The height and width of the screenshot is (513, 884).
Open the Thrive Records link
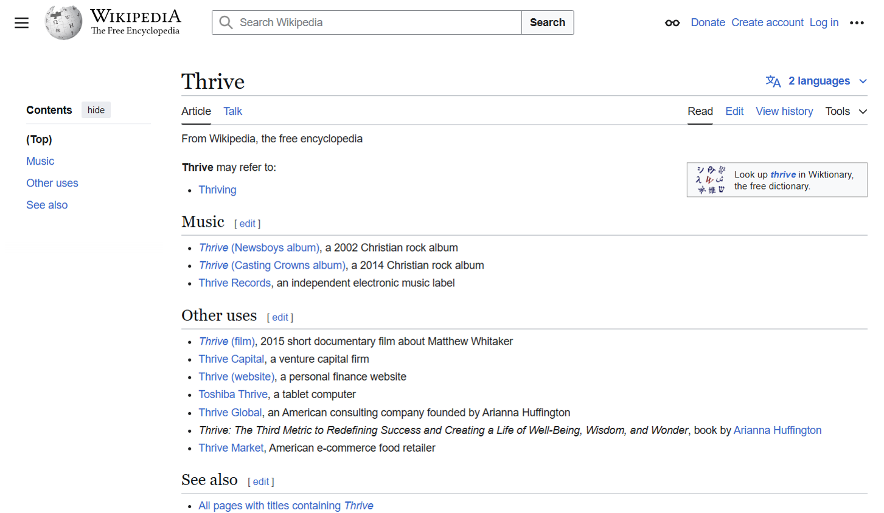tap(234, 283)
